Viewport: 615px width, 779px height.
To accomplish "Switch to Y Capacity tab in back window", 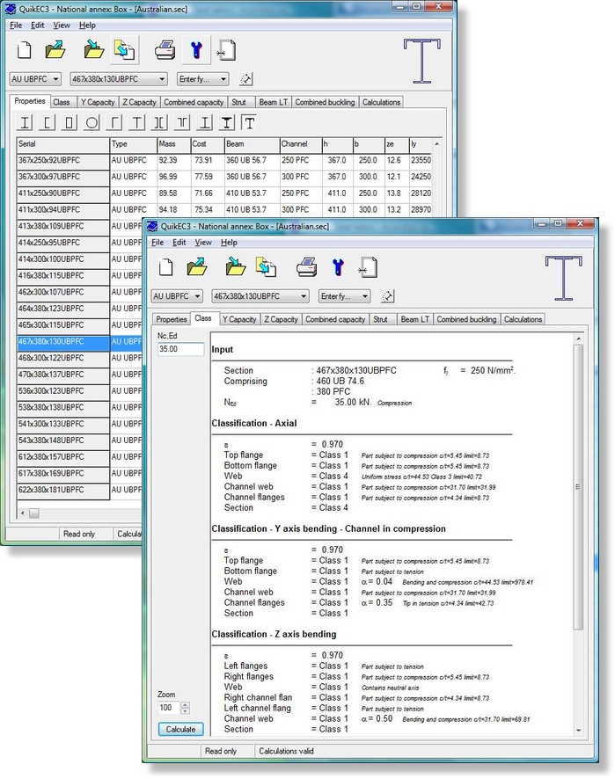I will [x=98, y=102].
